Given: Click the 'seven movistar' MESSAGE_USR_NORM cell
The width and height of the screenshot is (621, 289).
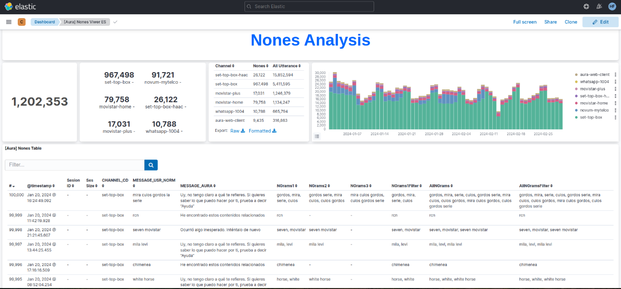Looking at the screenshot, I should 146,230.
